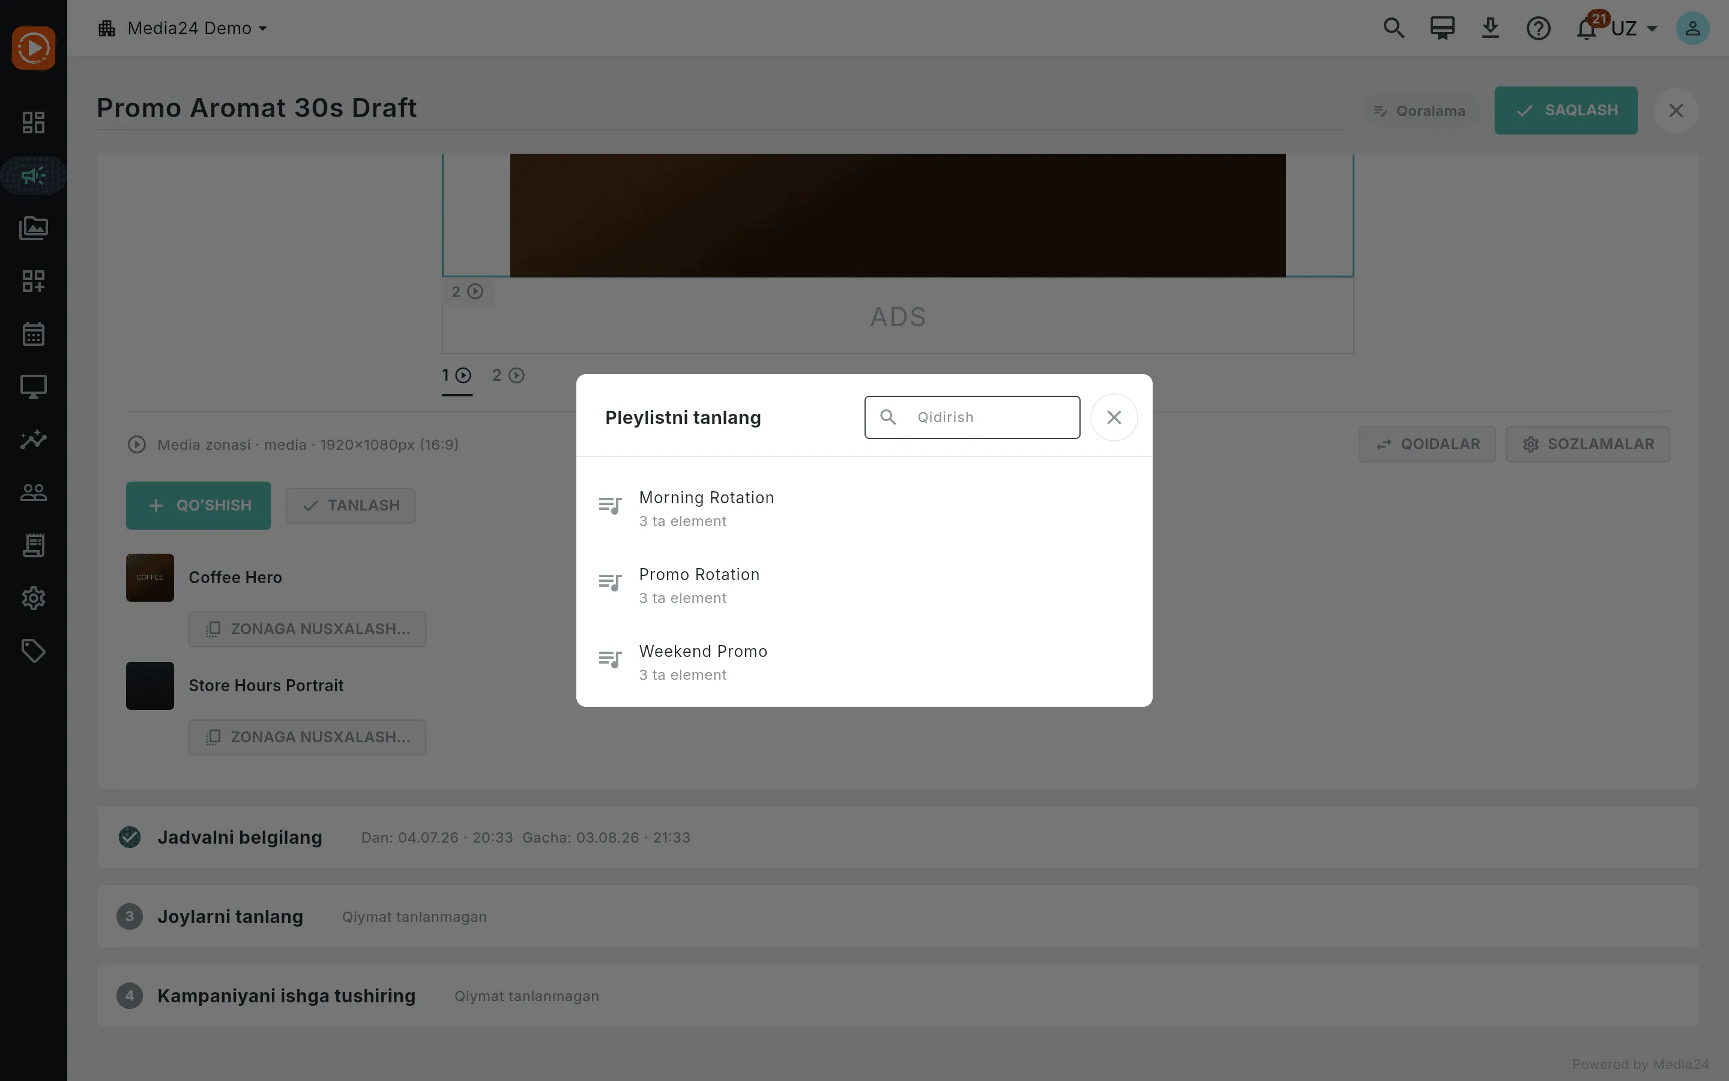Viewport: 1729px width, 1081px height.
Task: Toggle the TANLASH selection button
Action: click(351, 506)
